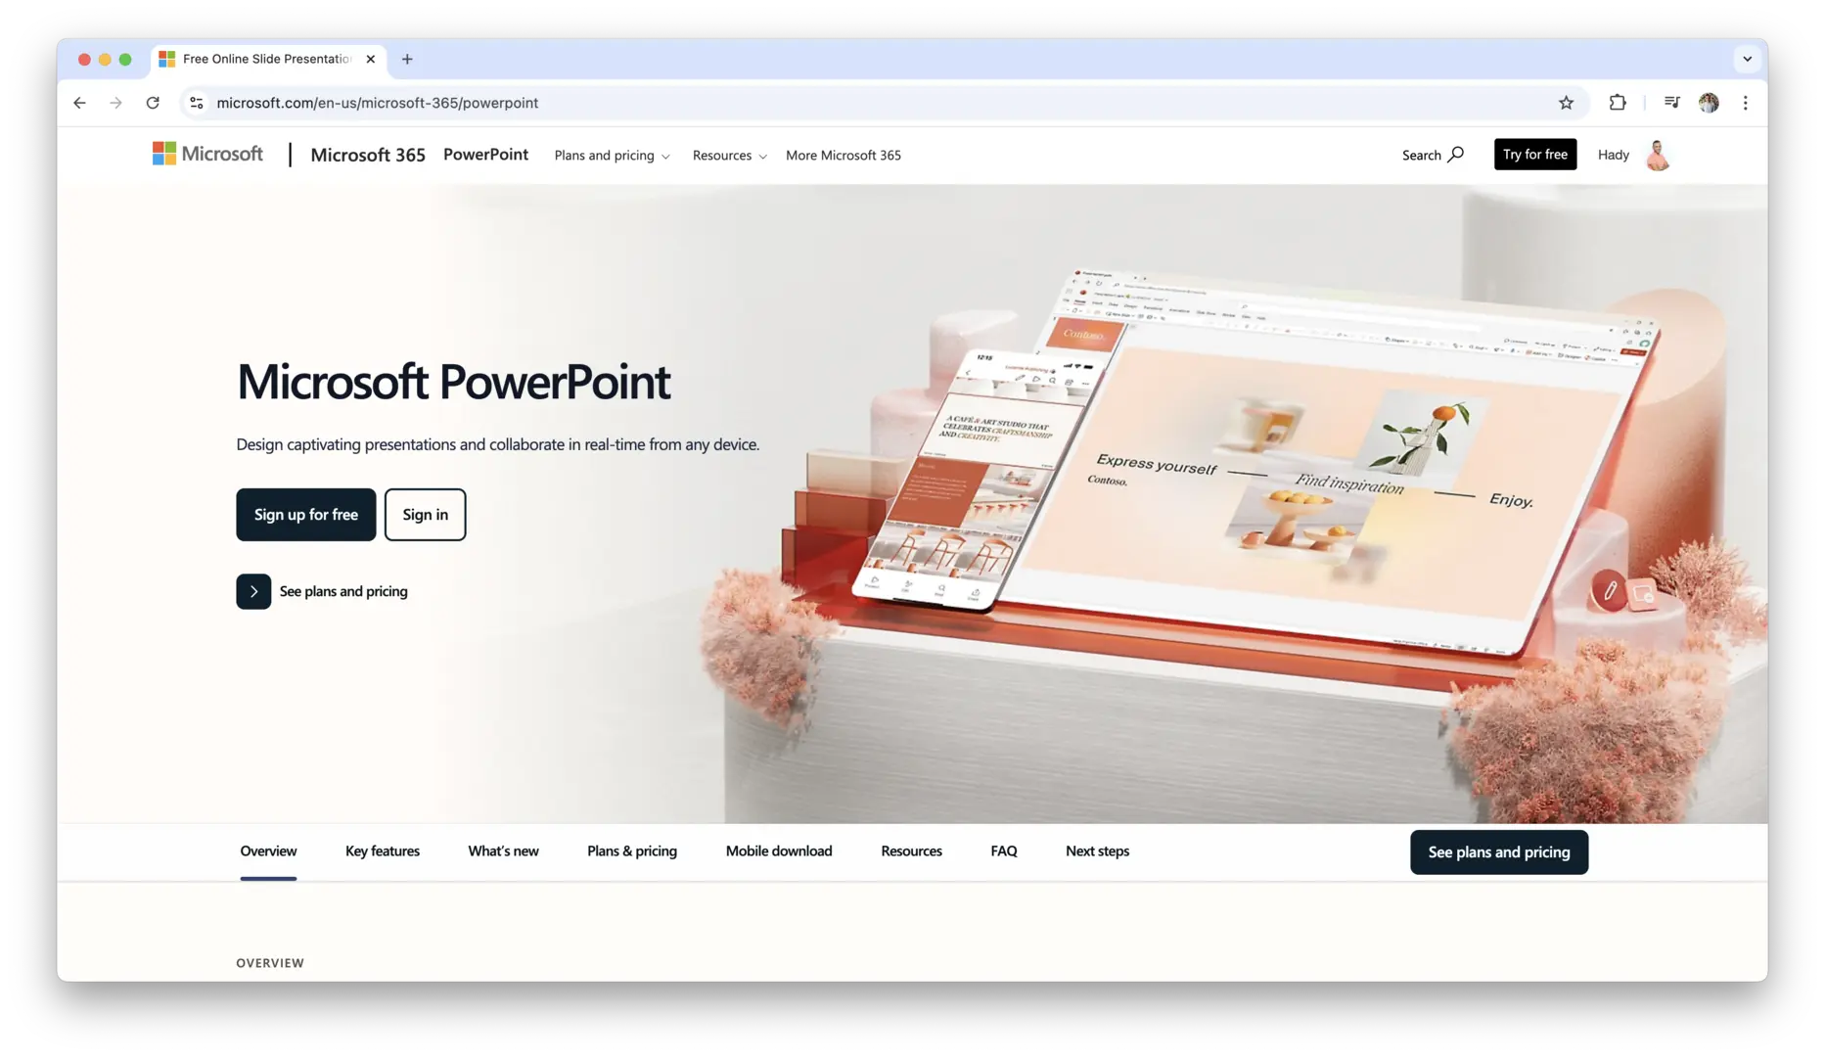Click the Free Online Slide Presentation tab title
The image size is (1825, 1057).
(x=266, y=59)
